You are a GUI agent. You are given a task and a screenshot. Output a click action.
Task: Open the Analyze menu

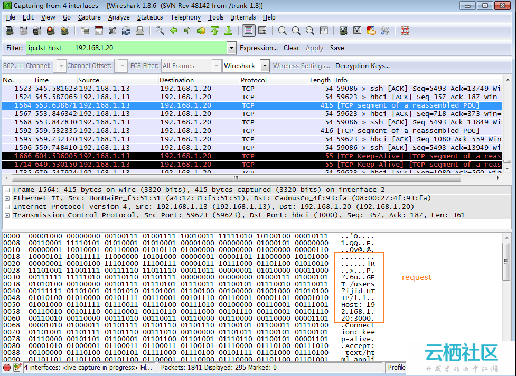[x=119, y=17]
